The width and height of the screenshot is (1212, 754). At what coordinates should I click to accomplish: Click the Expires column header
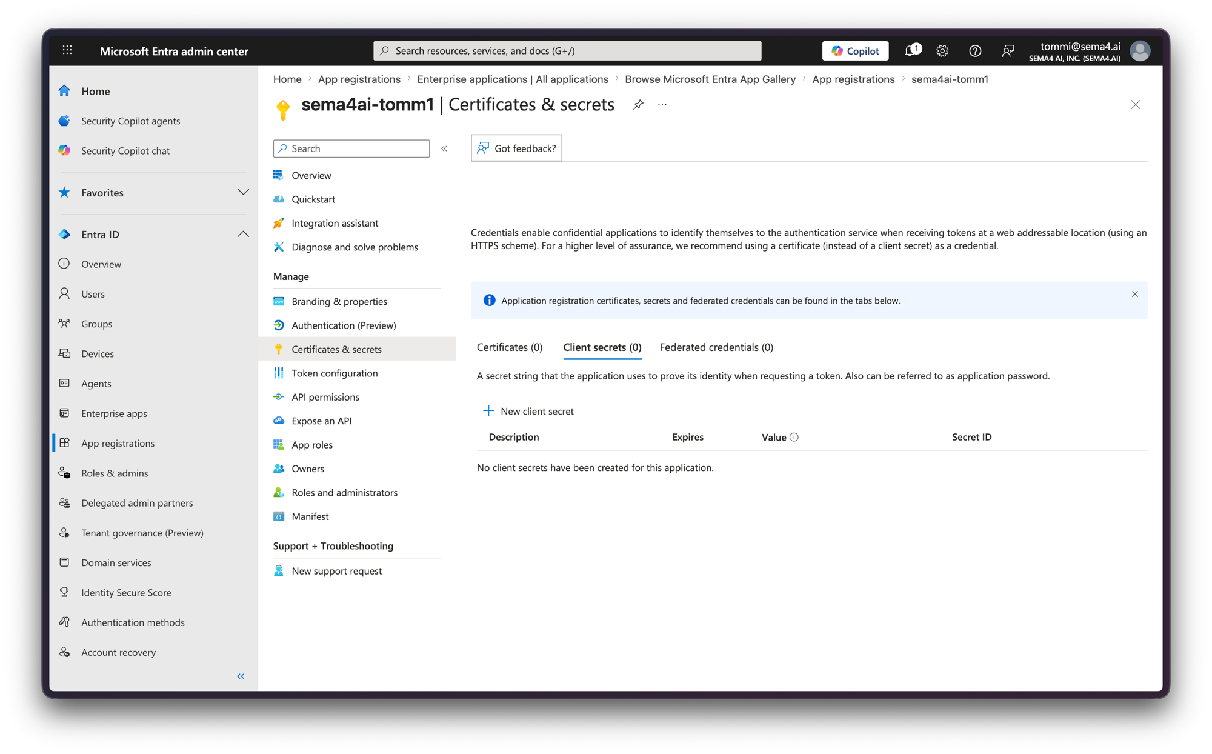point(688,437)
